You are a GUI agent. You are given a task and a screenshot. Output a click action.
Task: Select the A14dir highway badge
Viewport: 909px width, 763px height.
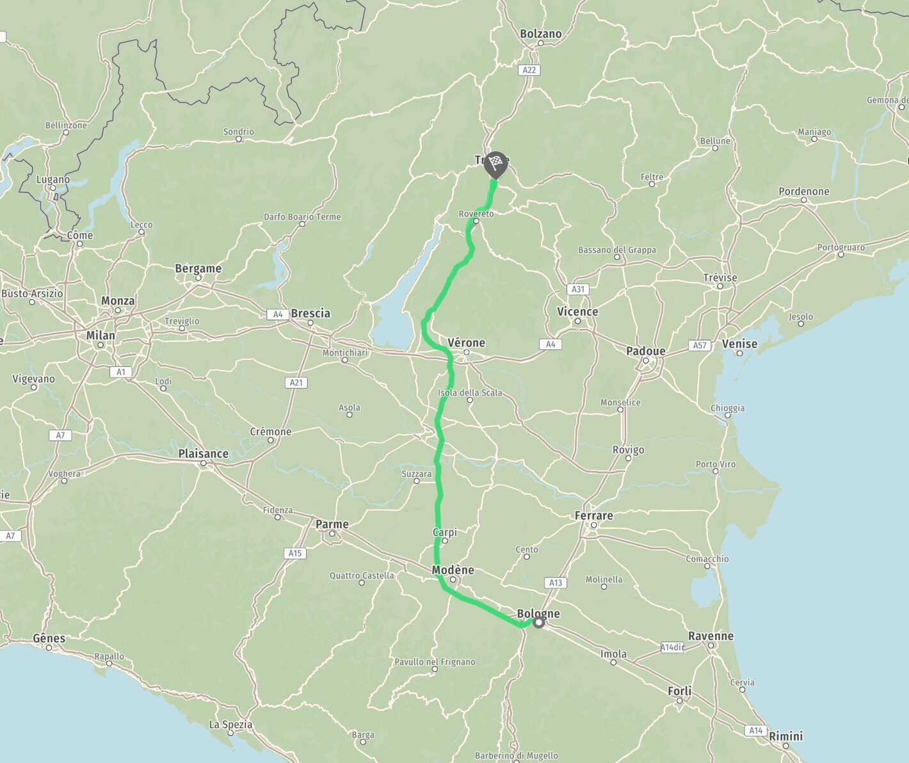pyautogui.click(x=672, y=647)
